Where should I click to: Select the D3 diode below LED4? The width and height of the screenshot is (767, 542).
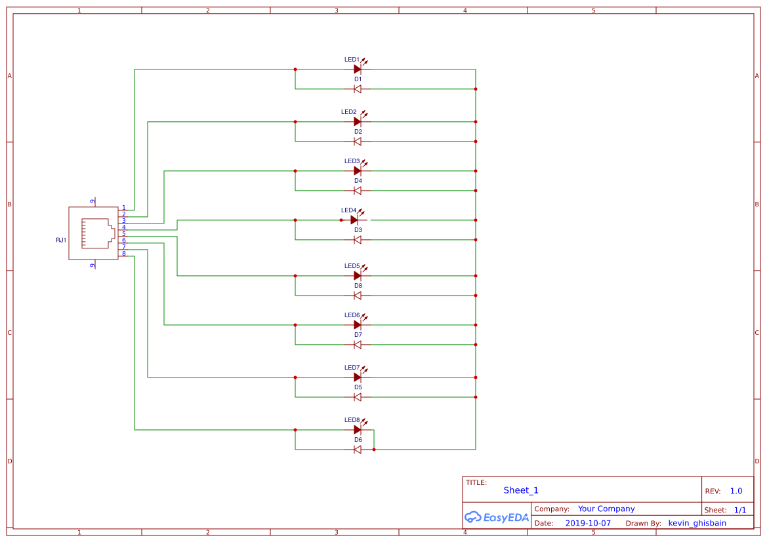(x=357, y=240)
